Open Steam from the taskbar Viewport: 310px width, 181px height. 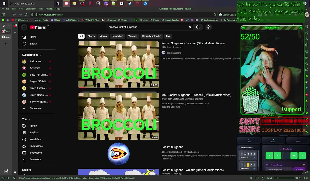pos(130,4)
